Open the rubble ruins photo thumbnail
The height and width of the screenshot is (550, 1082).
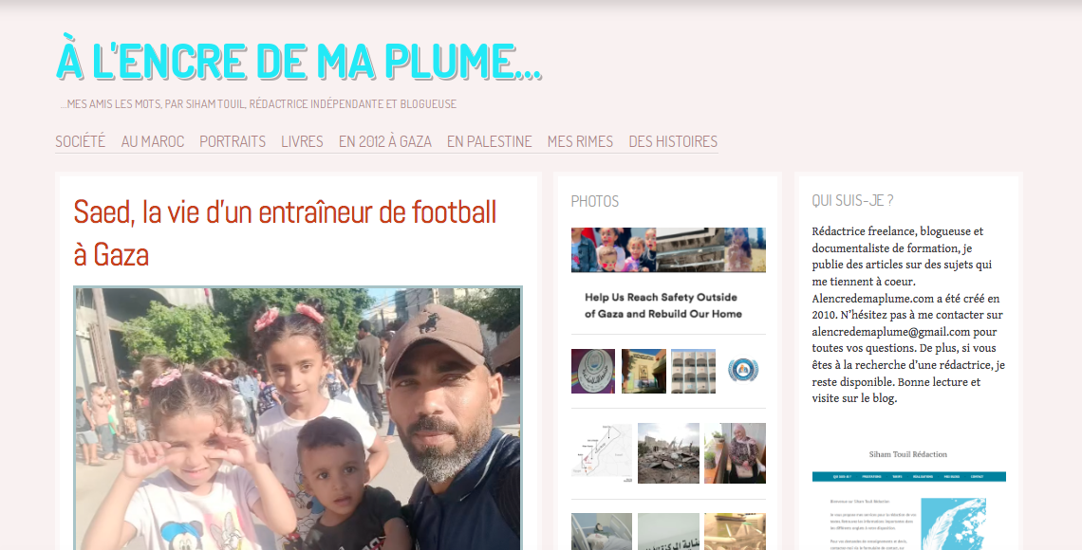[668, 453]
